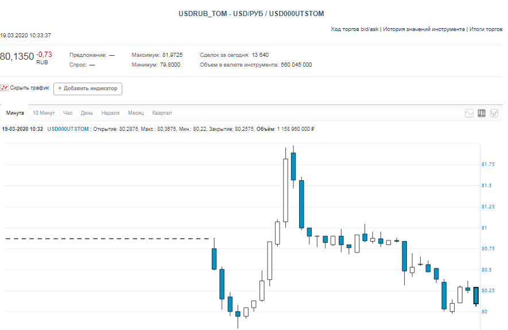
Task: Switch chart to line view
Action: tap(469, 113)
